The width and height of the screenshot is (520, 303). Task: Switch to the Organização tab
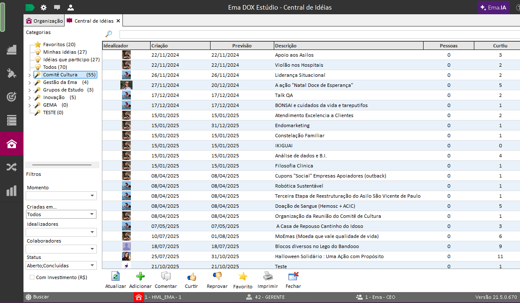(44, 21)
